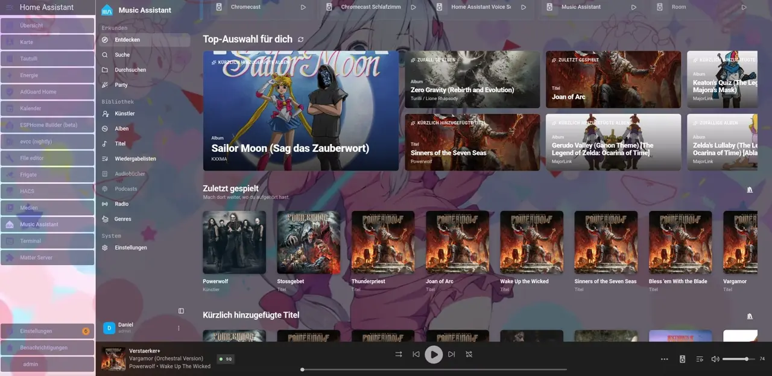Toggle the Home Assistant hamburger menu
Viewport: 772px width, 376px height.
pos(9,7)
